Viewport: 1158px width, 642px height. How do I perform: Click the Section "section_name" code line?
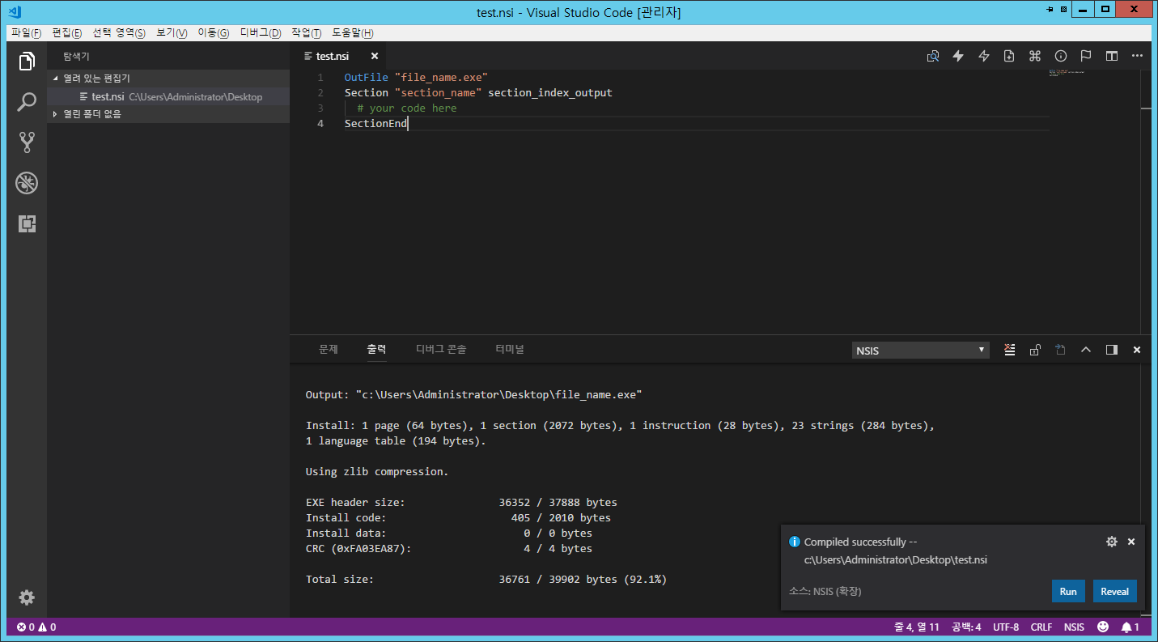tap(478, 92)
